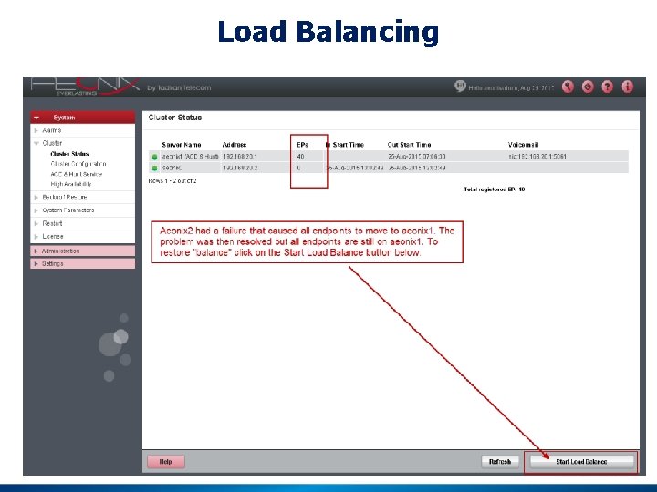This screenshot has height=492, width=657.
Task: Click the Server Name column header
Action: (x=182, y=145)
